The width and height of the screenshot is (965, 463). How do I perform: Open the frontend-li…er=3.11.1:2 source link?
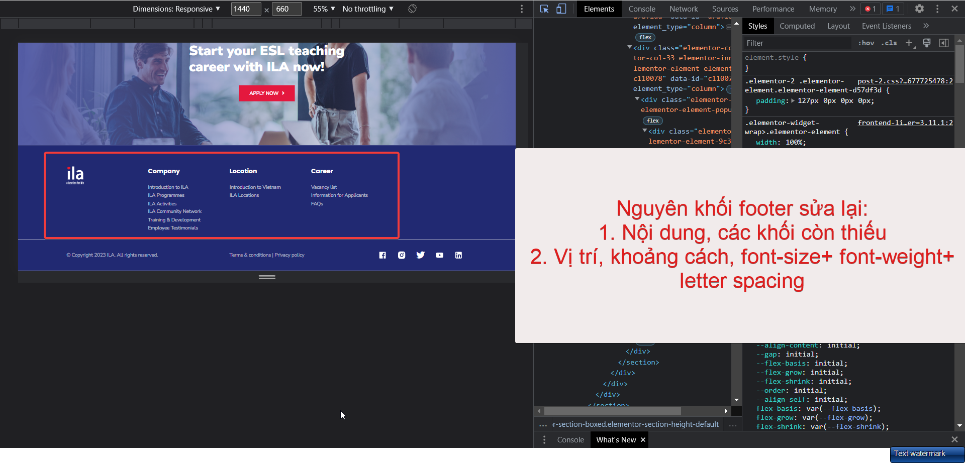tap(905, 123)
